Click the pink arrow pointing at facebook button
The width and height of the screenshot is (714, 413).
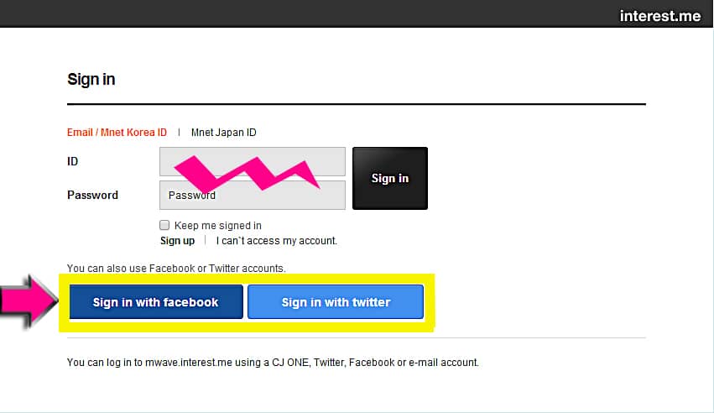coord(29,301)
